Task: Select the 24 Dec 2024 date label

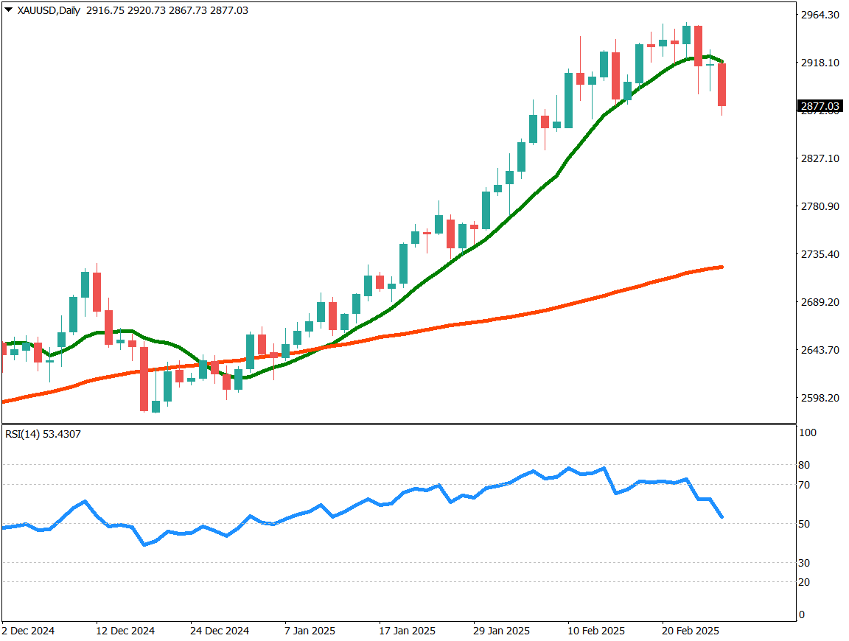Action: [x=219, y=631]
